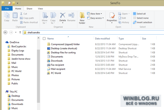Open OneDrive in navigation pane
Viewport: 164px width, 110px height.
(x=12, y=42)
